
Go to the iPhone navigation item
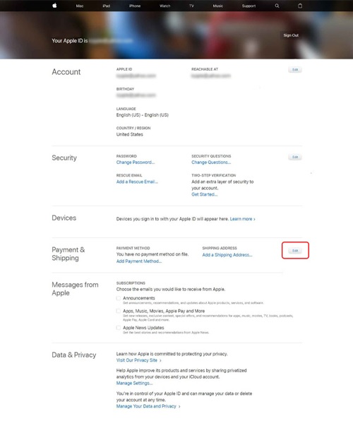pyautogui.click(x=135, y=6)
